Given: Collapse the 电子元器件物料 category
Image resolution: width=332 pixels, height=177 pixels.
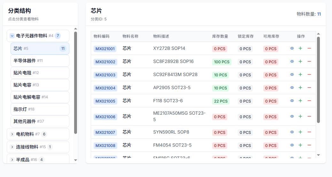Looking at the screenshot, I should click(x=12, y=36).
